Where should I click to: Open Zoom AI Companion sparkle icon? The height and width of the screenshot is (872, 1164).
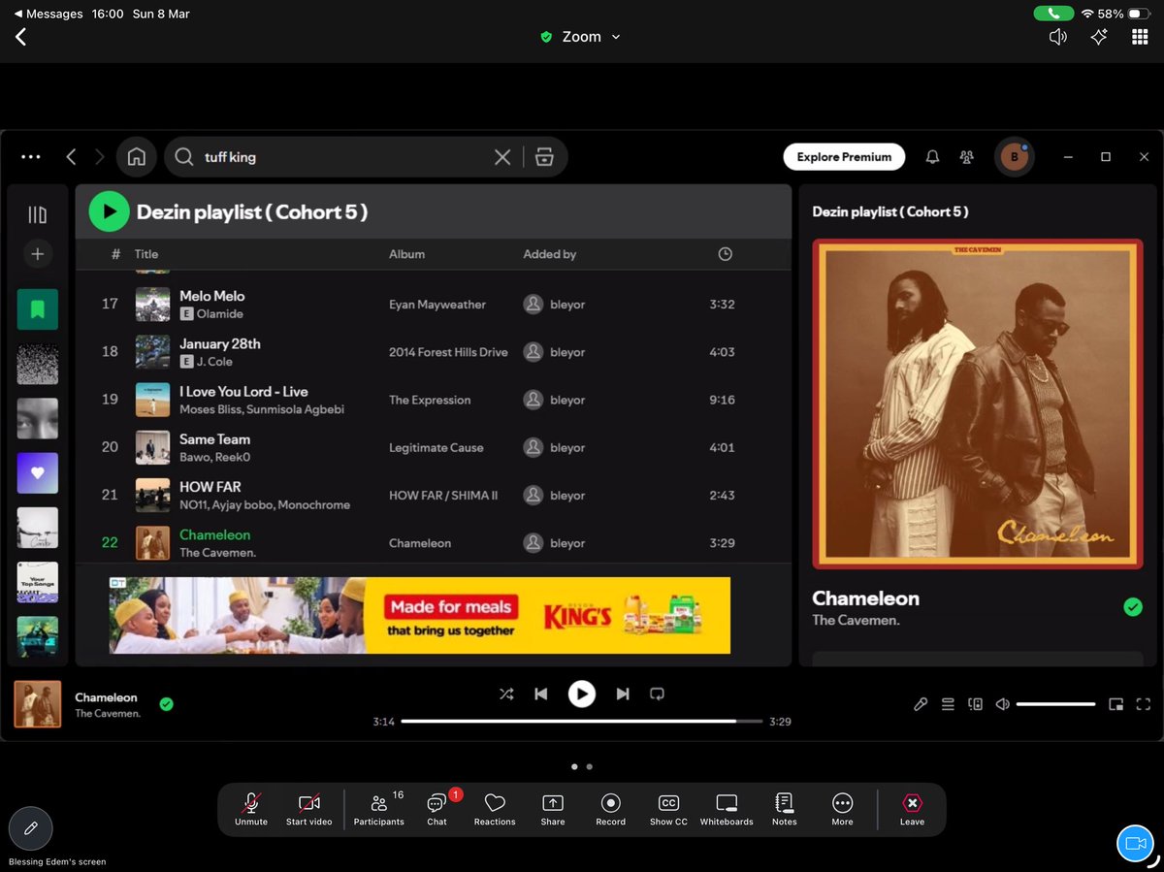pos(1099,37)
